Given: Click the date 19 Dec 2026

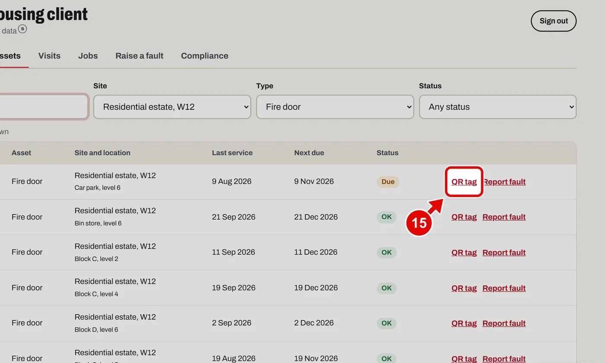Looking at the screenshot, I should pyautogui.click(x=316, y=288).
